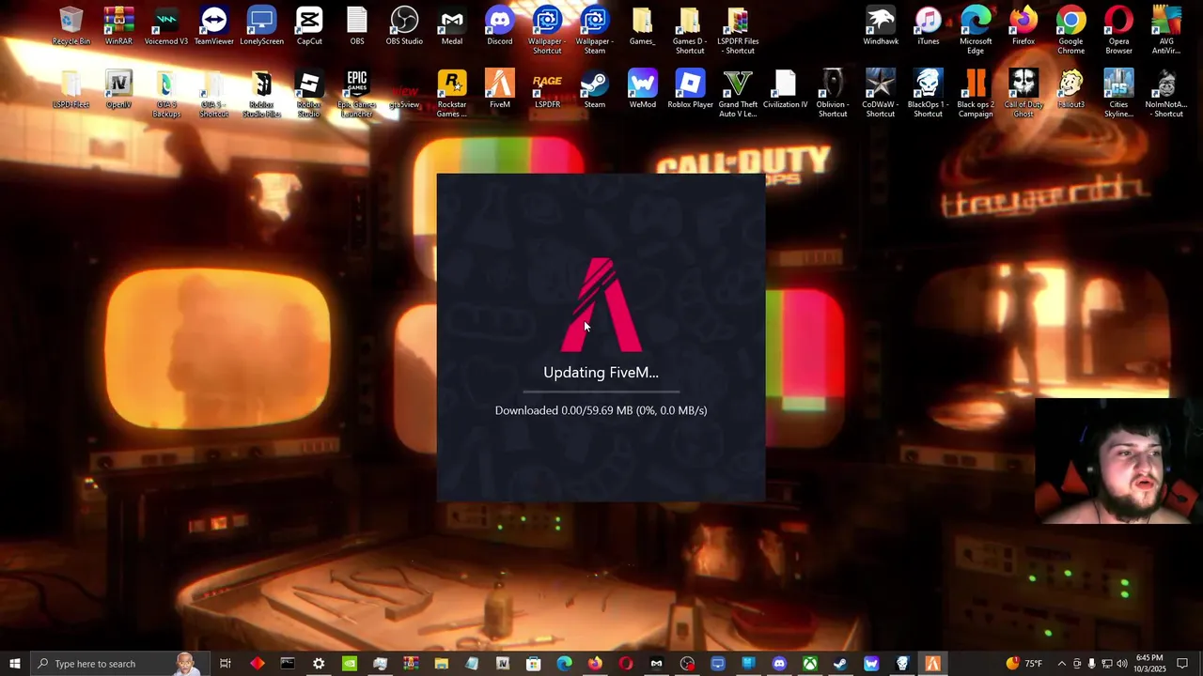This screenshot has height=676, width=1203.
Task: Select the Oblivion shortcut icon
Action: pyautogui.click(x=833, y=94)
